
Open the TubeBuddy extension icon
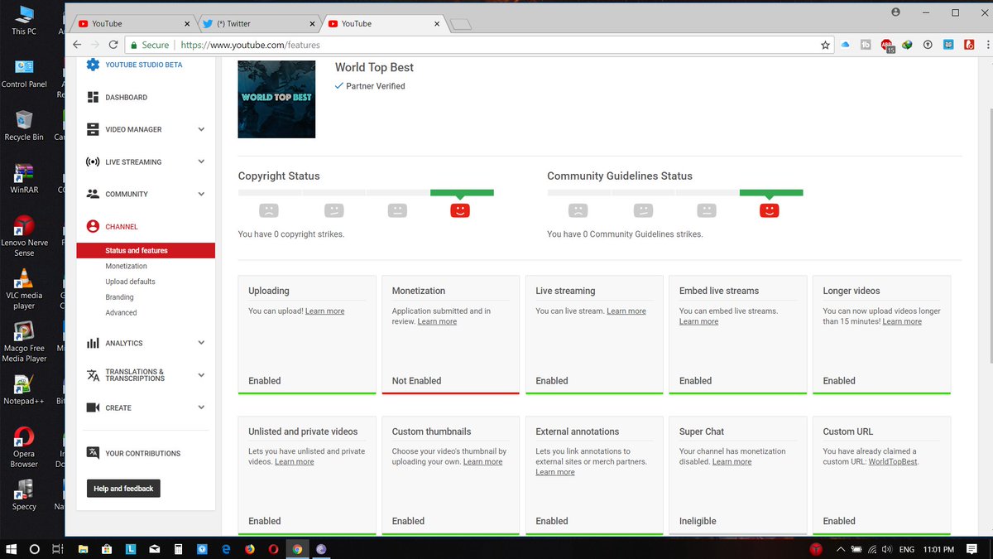(866, 46)
